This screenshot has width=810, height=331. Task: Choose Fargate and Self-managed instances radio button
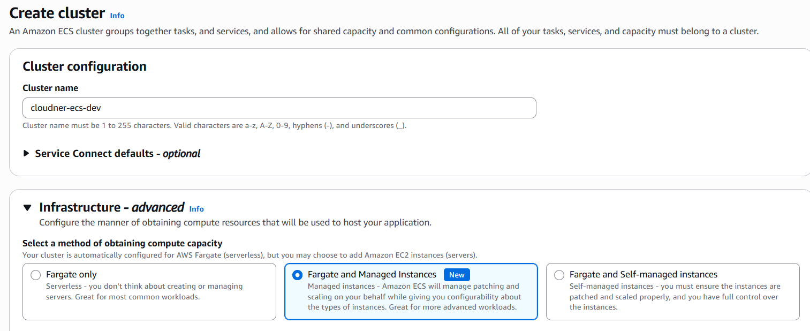click(x=559, y=275)
